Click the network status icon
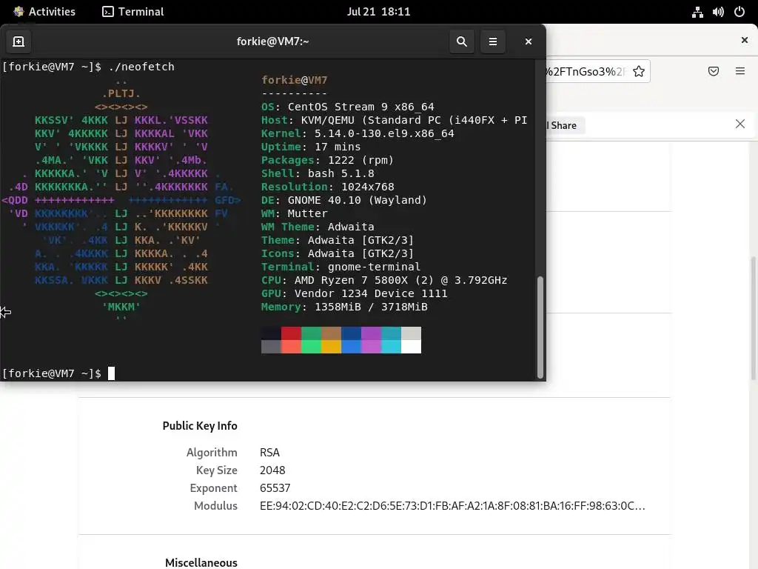 point(697,12)
